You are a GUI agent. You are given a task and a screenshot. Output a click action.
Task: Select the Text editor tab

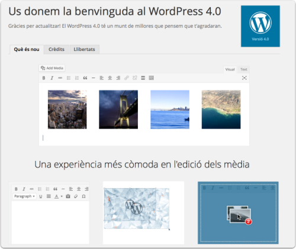point(243,69)
